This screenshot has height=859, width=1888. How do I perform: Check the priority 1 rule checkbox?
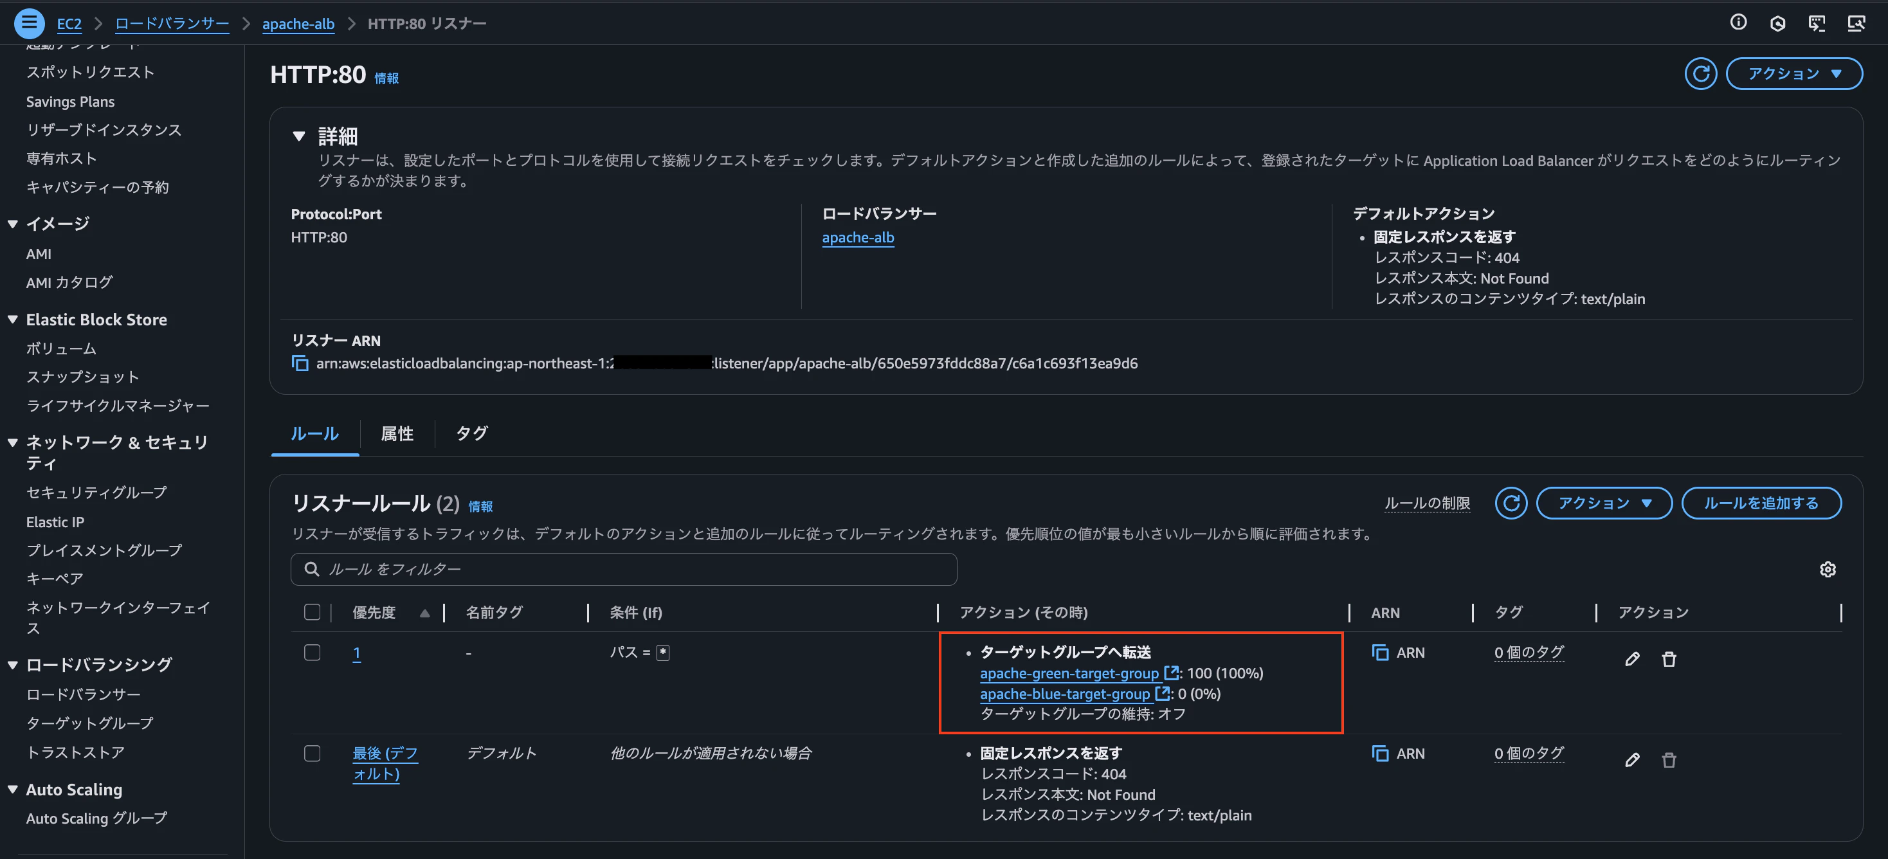313,653
